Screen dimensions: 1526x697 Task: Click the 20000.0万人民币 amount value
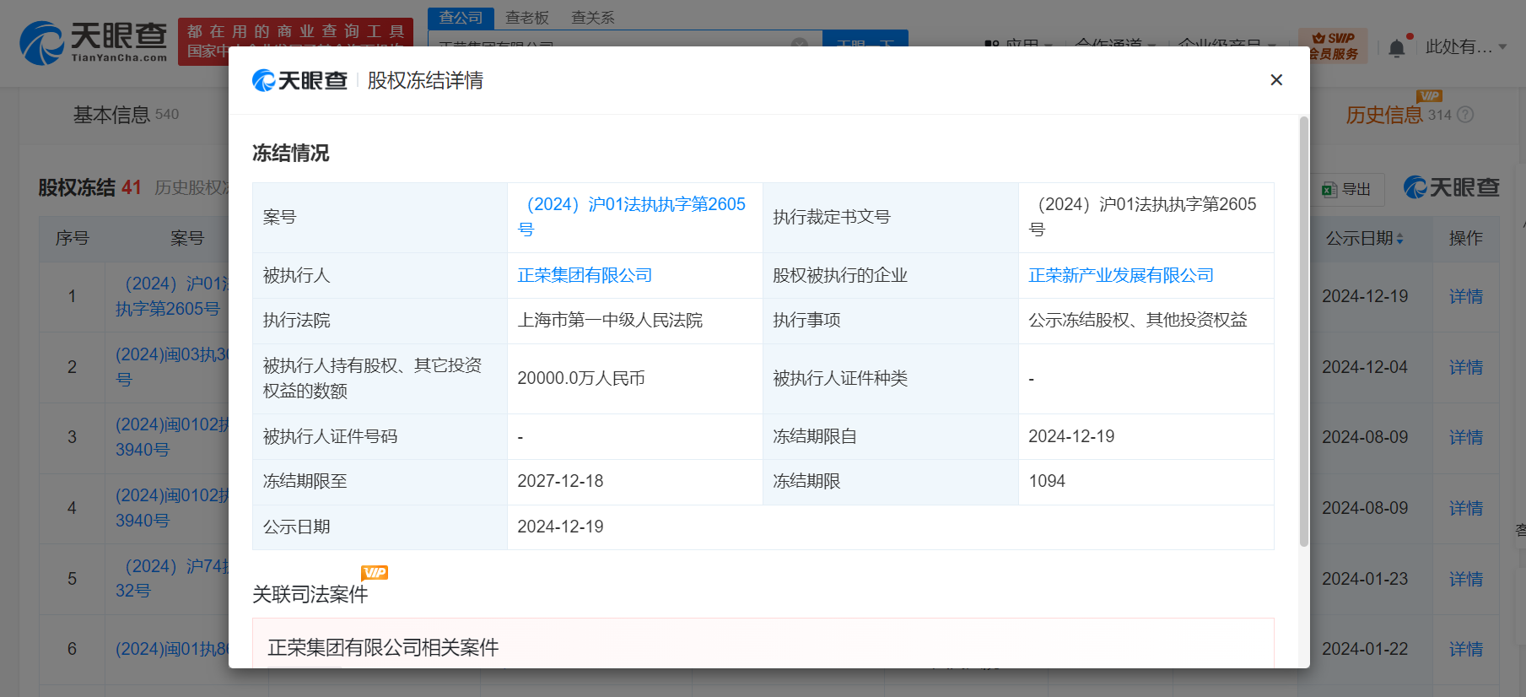pyautogui.click(x=581, y=379)
